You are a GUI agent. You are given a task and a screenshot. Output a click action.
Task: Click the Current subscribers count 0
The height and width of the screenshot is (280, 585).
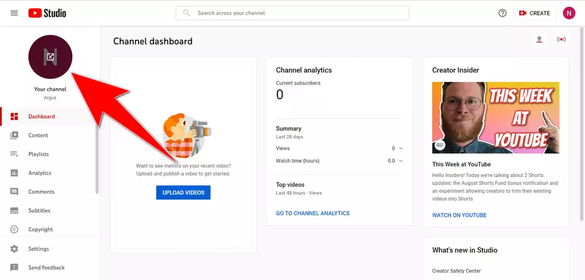tap(280, 95)
